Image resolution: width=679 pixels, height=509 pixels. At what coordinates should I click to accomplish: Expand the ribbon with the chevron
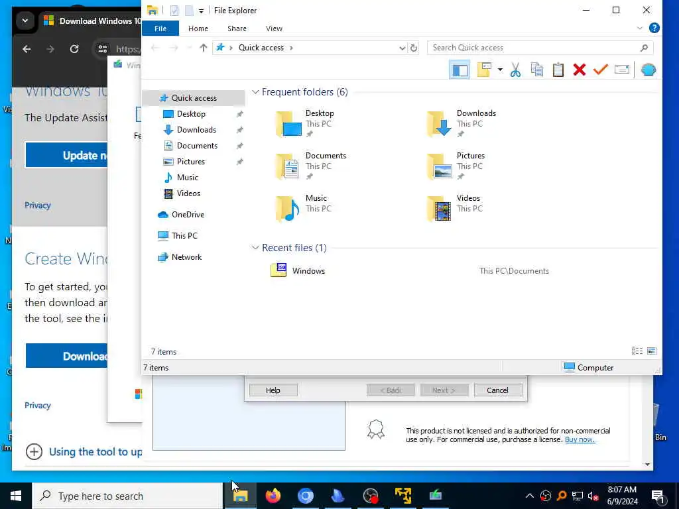tap(640, 28)
